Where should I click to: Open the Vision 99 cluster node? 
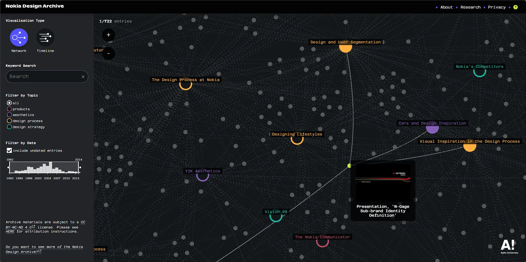click(x=276, y=216)
